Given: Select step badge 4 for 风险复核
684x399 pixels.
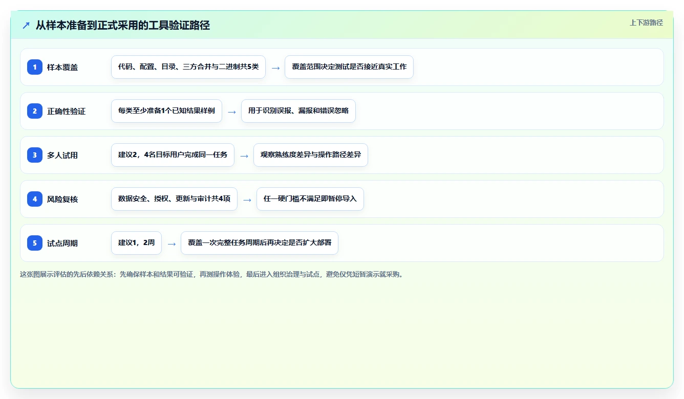Looking at the screenshot, I should 35,199.
